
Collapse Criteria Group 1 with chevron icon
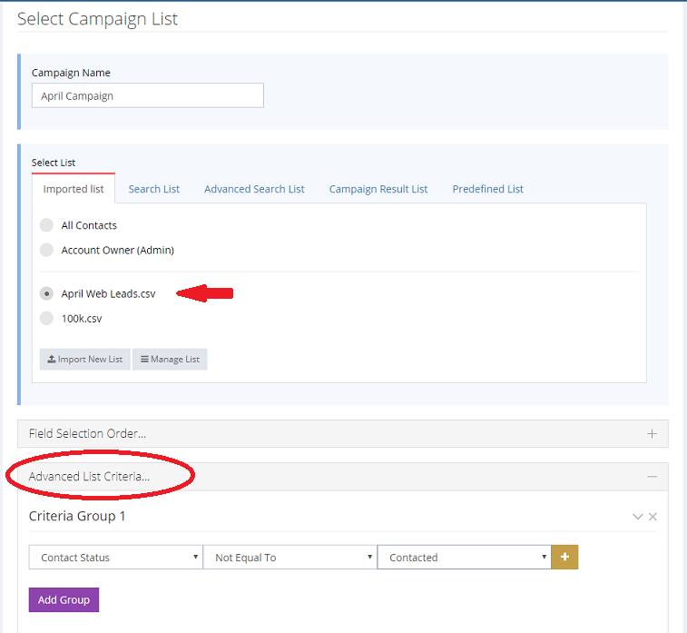click(638, 517)
